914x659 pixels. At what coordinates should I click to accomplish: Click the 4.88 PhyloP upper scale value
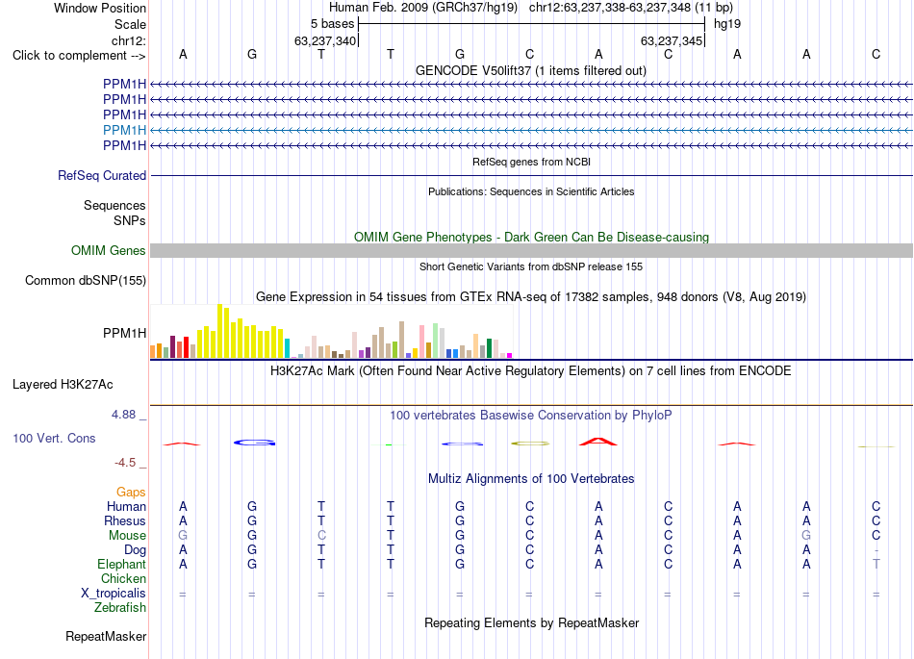tap(123, 415)
